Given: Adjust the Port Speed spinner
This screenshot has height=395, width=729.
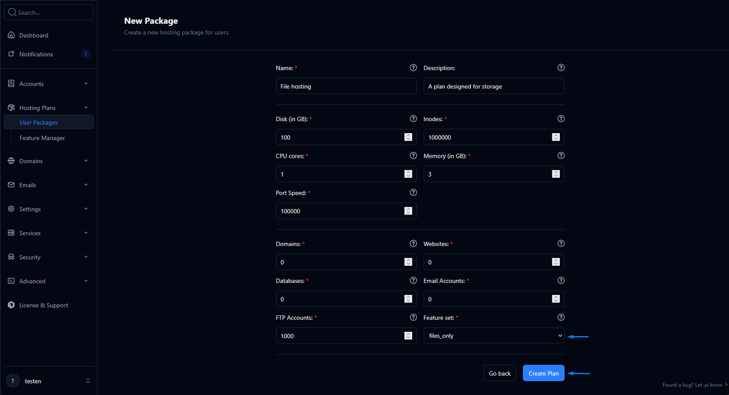Looking at the screenshot, I should tap(408, 211).
